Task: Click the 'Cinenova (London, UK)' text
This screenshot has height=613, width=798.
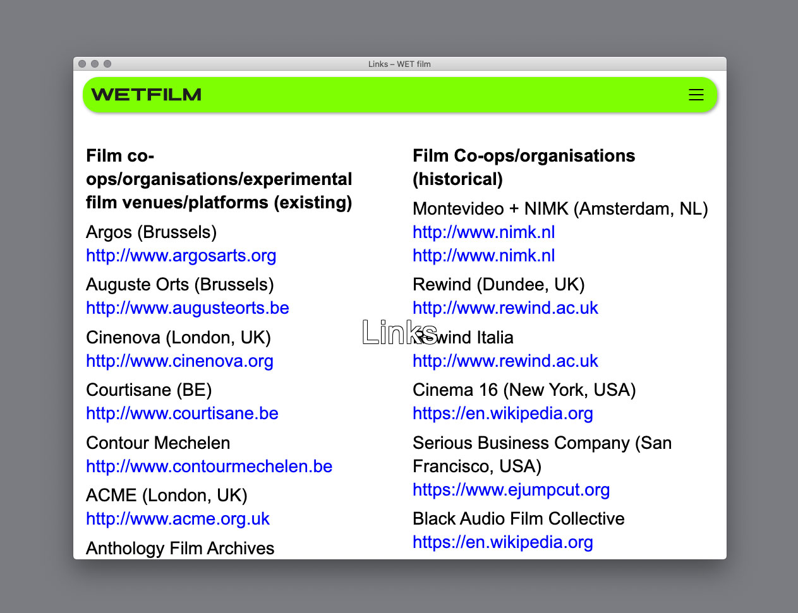Action: [179, 338]
